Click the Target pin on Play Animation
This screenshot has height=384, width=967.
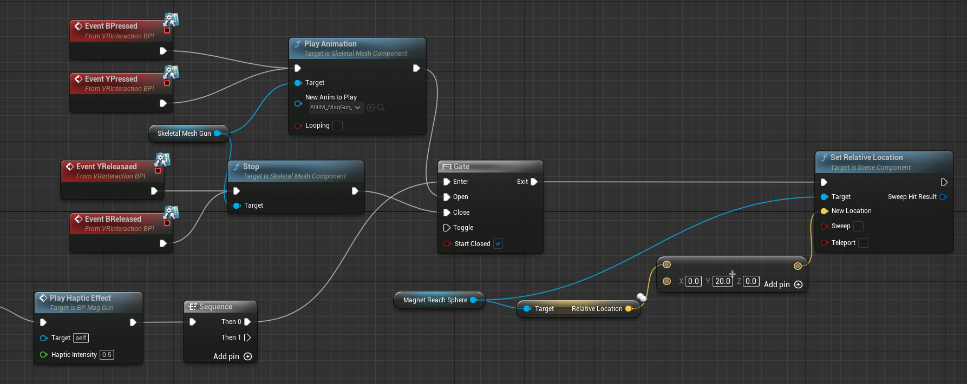coord(298,83)
